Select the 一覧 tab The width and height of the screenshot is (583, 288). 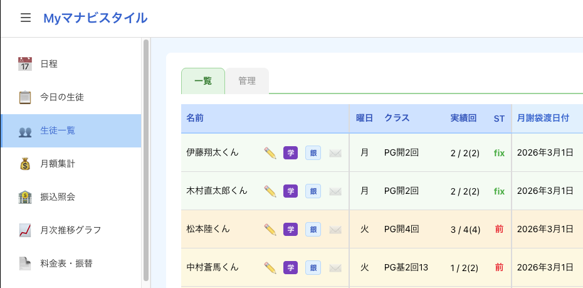[x=203, y=81]
